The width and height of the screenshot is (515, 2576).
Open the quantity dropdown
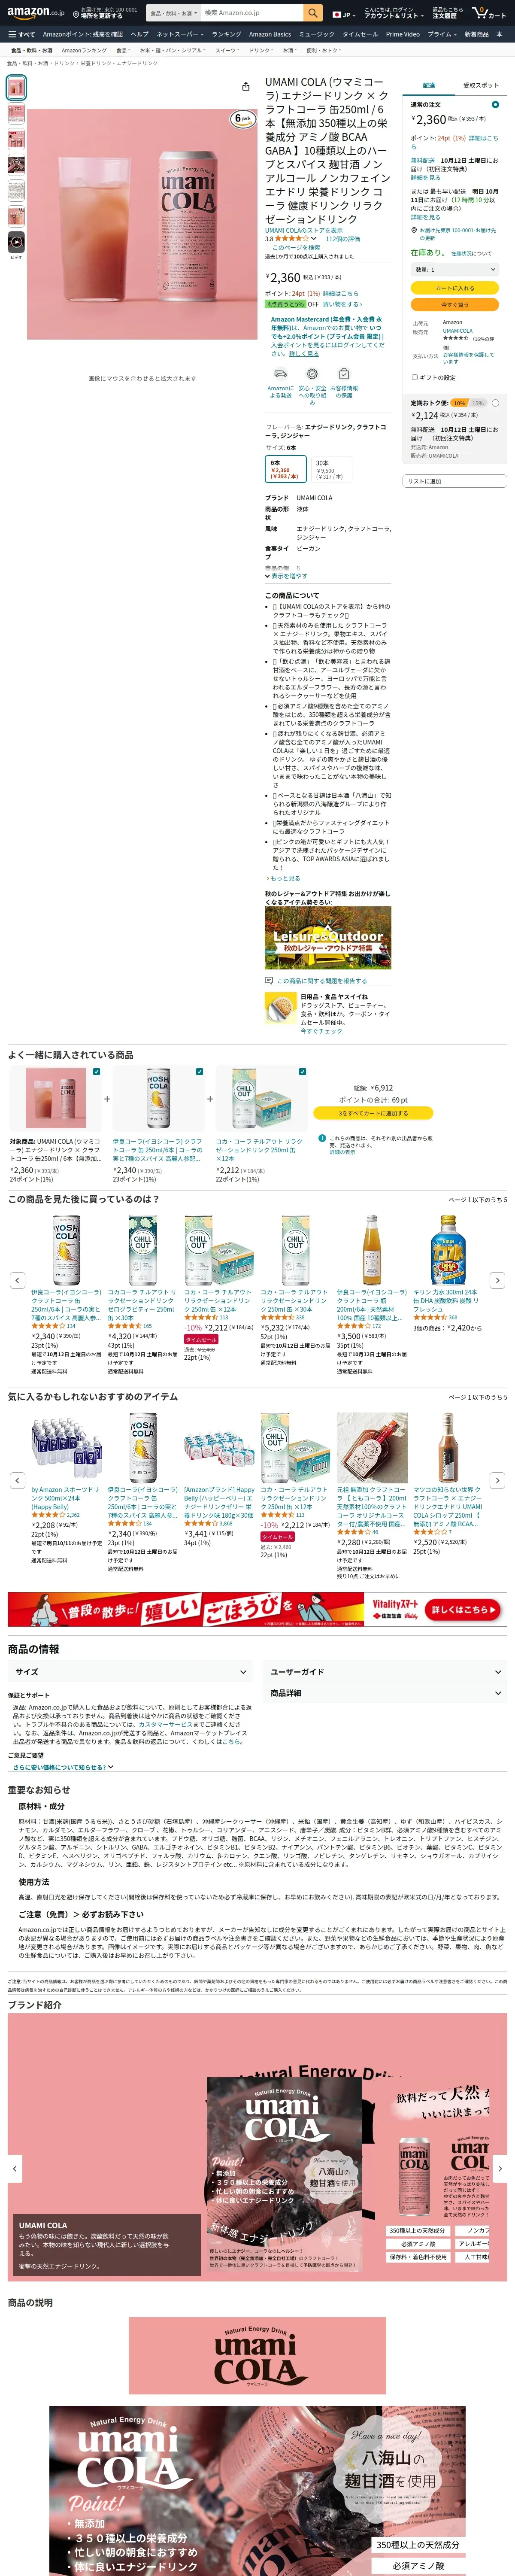pyautogui.click(x=454, y=269)
